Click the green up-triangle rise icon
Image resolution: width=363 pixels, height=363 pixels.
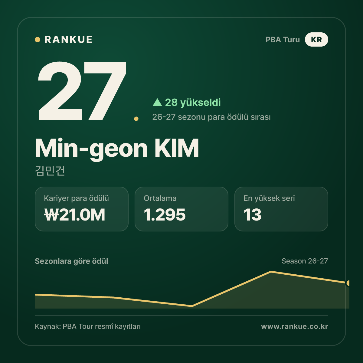pyautogui.click(x=157, y=102)
